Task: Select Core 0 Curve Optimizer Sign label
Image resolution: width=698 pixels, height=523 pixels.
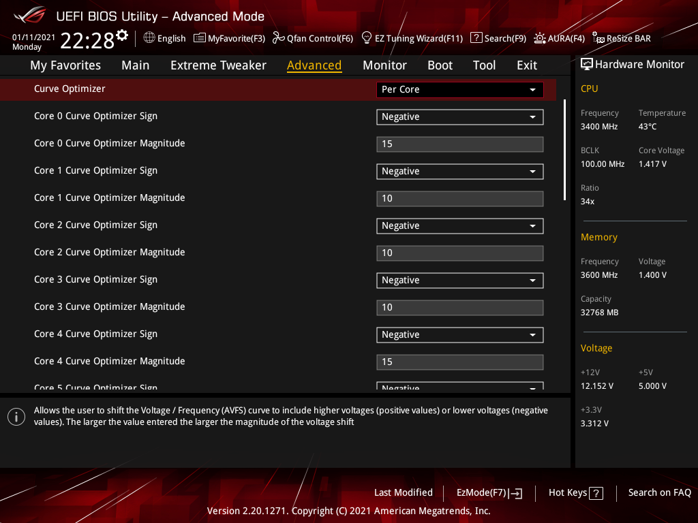Action: point(95,116)
